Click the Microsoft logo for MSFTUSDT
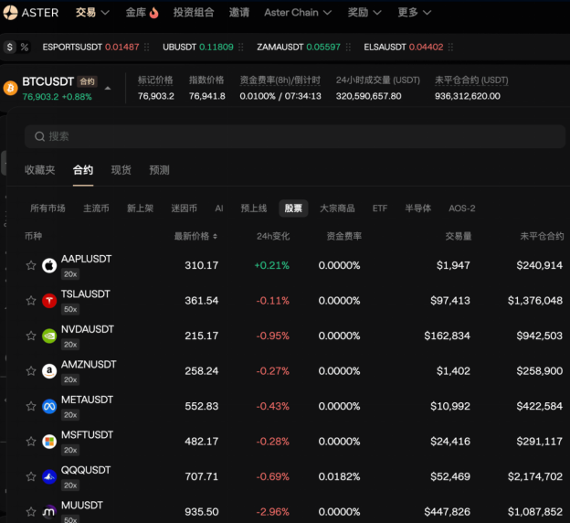Viewport: 570px width, 523px height. [49, 442]
